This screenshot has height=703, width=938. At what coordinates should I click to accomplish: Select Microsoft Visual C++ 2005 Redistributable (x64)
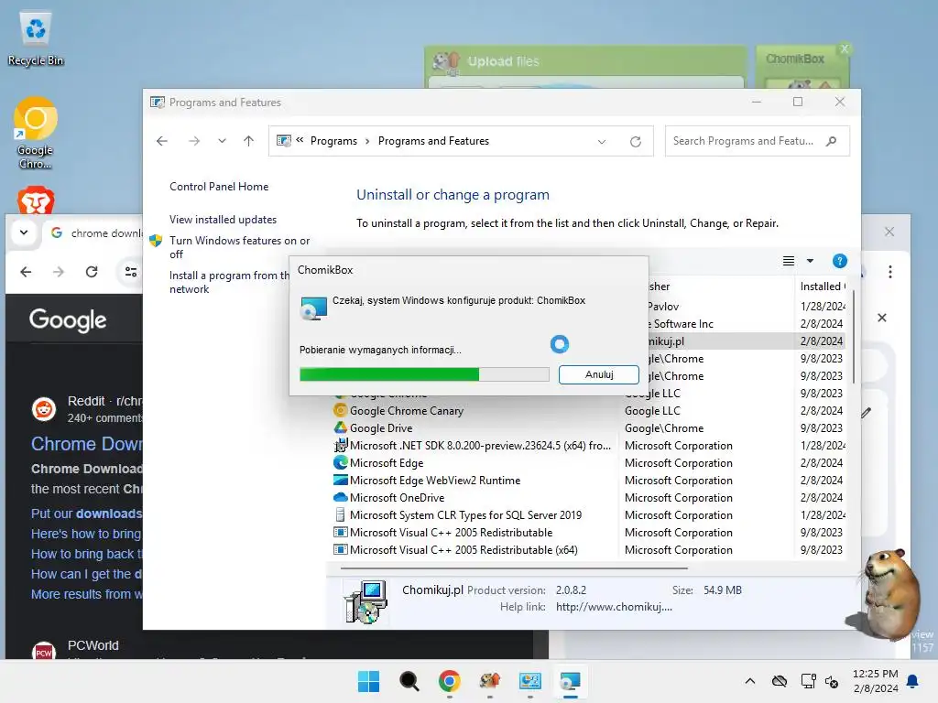(464, 549)
